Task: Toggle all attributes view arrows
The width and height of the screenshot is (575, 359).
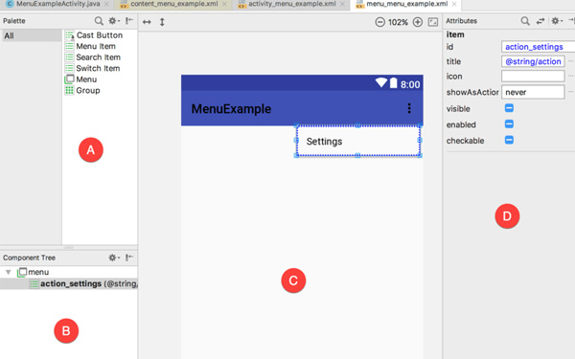Action: 540,21
